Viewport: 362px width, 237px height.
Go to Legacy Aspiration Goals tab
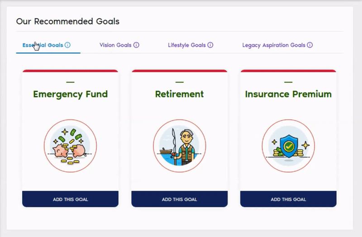pos(274,45)
